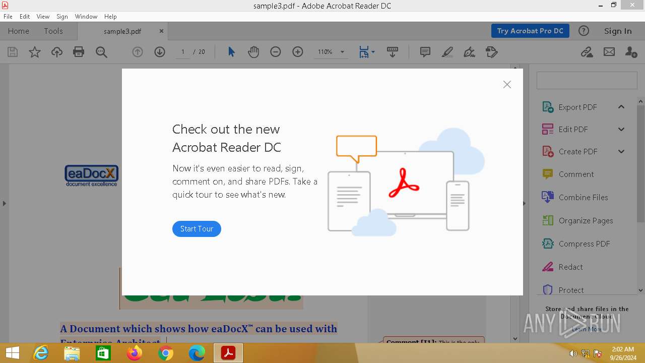Close the sample3.pdf tab

(x=161, y=31)
